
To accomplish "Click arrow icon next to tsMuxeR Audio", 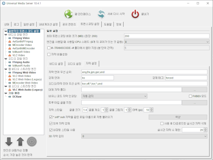I will [x=10, y=66].
